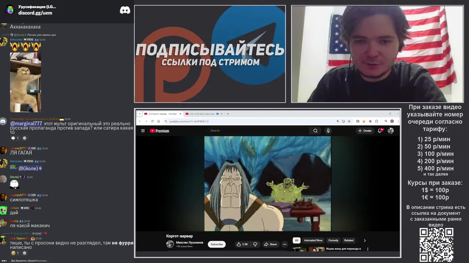Image resolution: width=469 pixels, height=263 pixels.
Task: Click the browser address bar URL
Action: coord(189,121)
